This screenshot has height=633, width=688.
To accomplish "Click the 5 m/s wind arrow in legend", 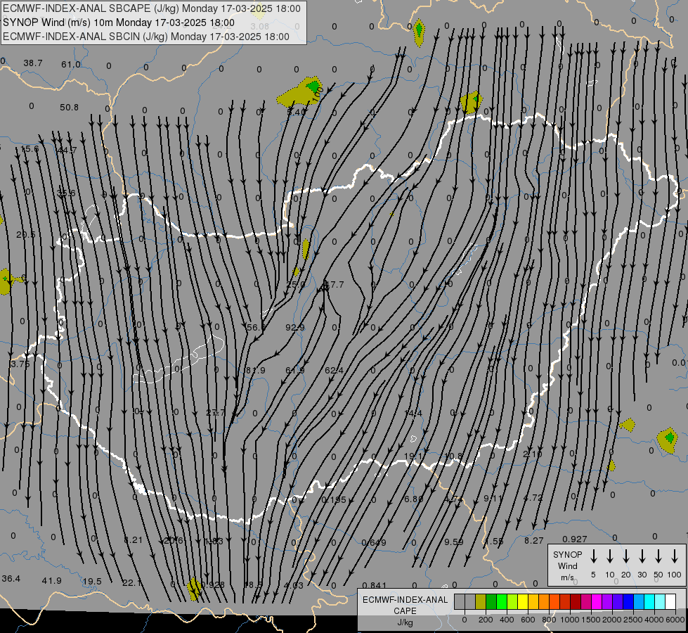I will (x=593, y=556).
